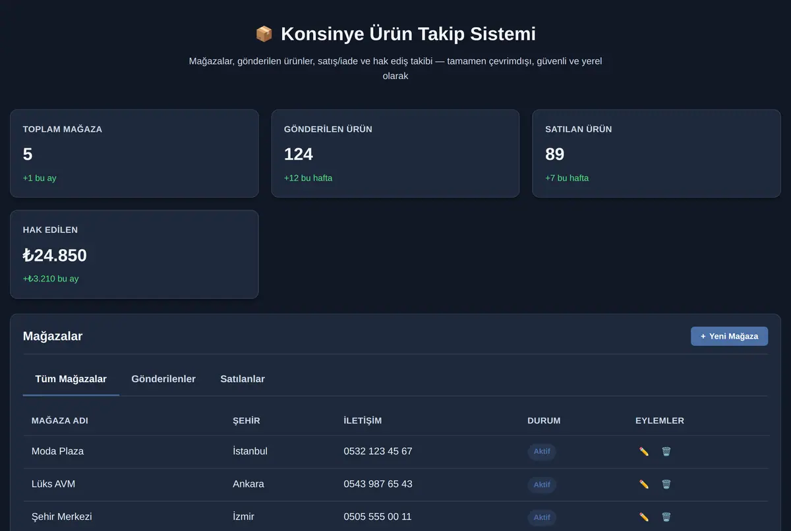Click the İletişim column header
791x531 pixels.
click(x=363, y=420)
